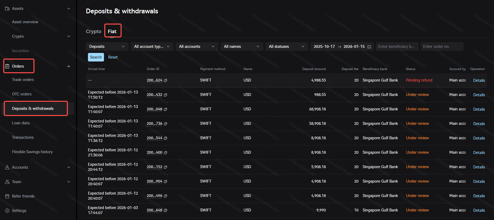
Task: Click the Enter order no. field
Action: (x=442, y=47)
